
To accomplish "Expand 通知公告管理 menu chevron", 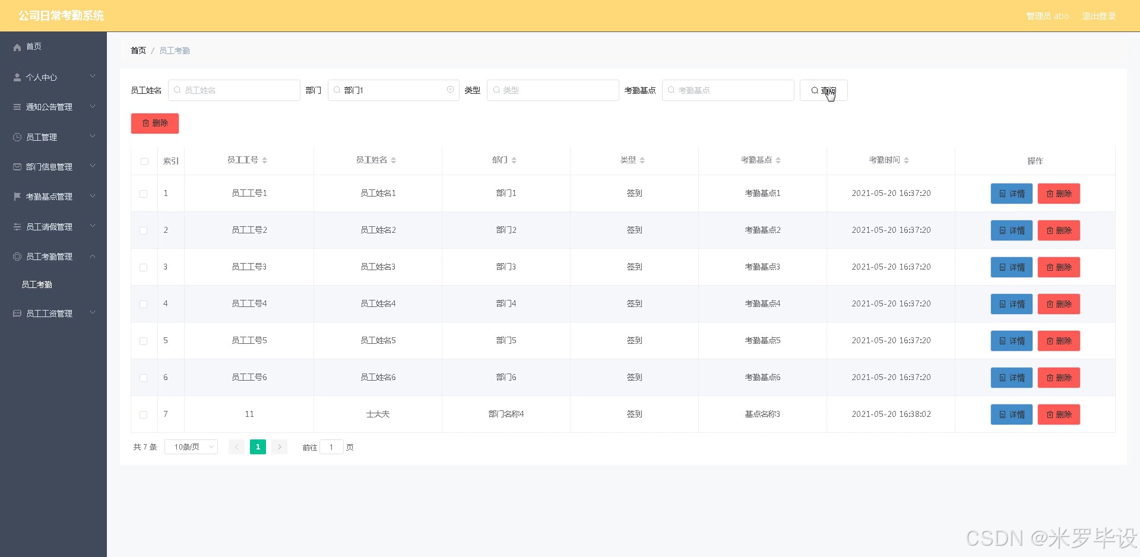I will [x=93, y=106].
